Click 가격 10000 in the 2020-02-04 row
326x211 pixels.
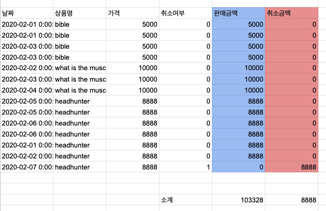click(133, 90)
